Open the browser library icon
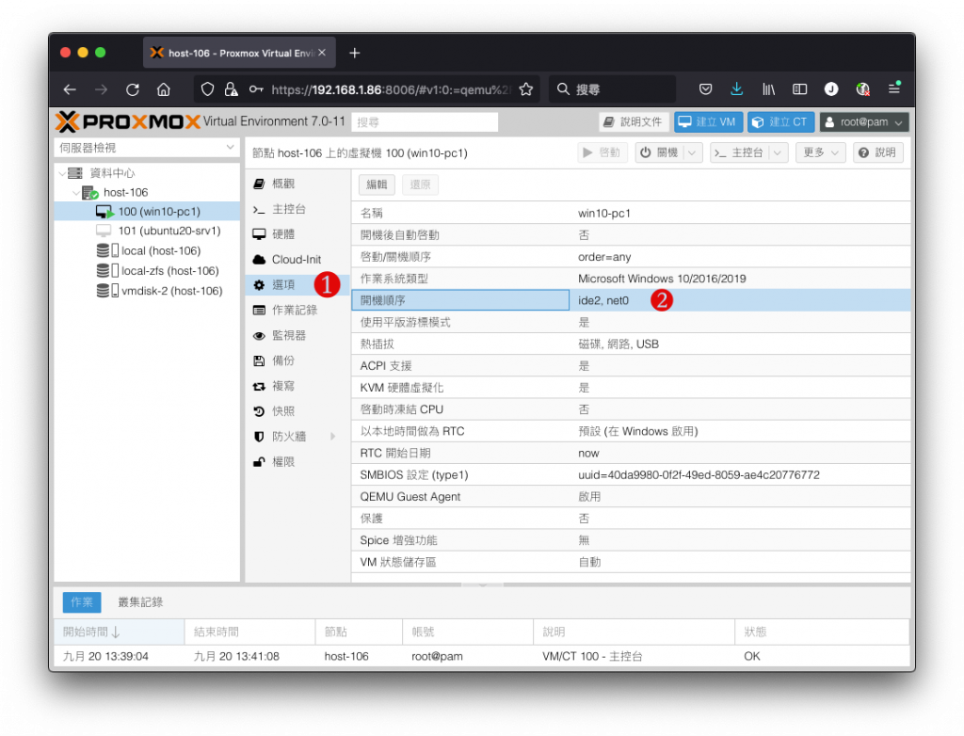 (768, 89)
